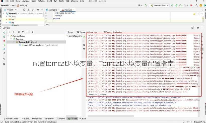Collapse the src folder
Screen dimensions: 206x123
pos(7,23)
